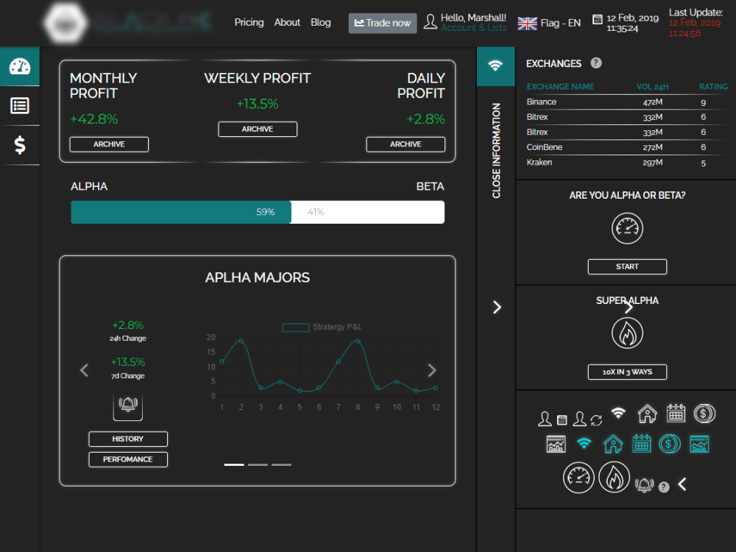Open Account & Lists dropdown
The image size is (736, 552).
click(x=473, y=28)
